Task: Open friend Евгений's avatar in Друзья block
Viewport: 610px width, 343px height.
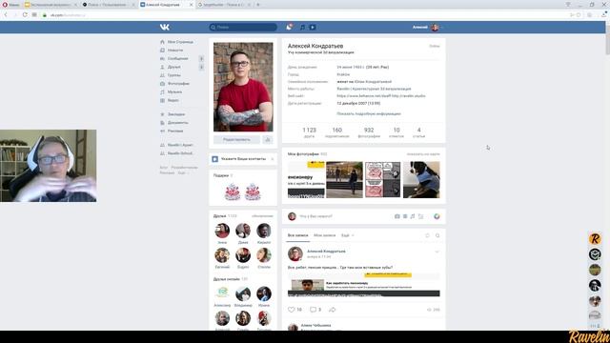Action: pyautogui.click(x=222, y=255)
